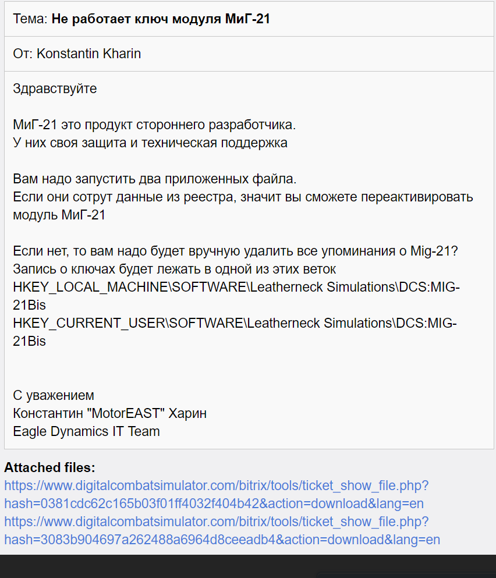Open the first attached file link ending 404b42
496x578 pixels.
pyautogui.click(x=216, y=494)
